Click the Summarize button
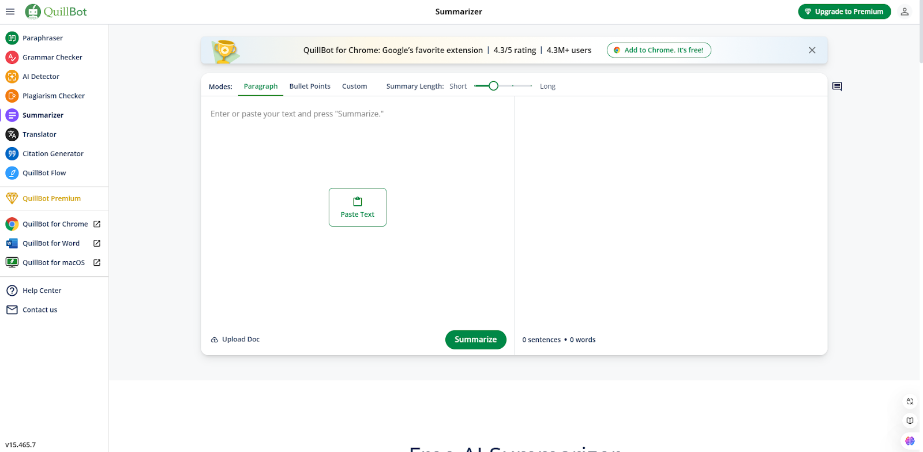Viewport: 923px width, 452px height. click(x=475, y=340)
